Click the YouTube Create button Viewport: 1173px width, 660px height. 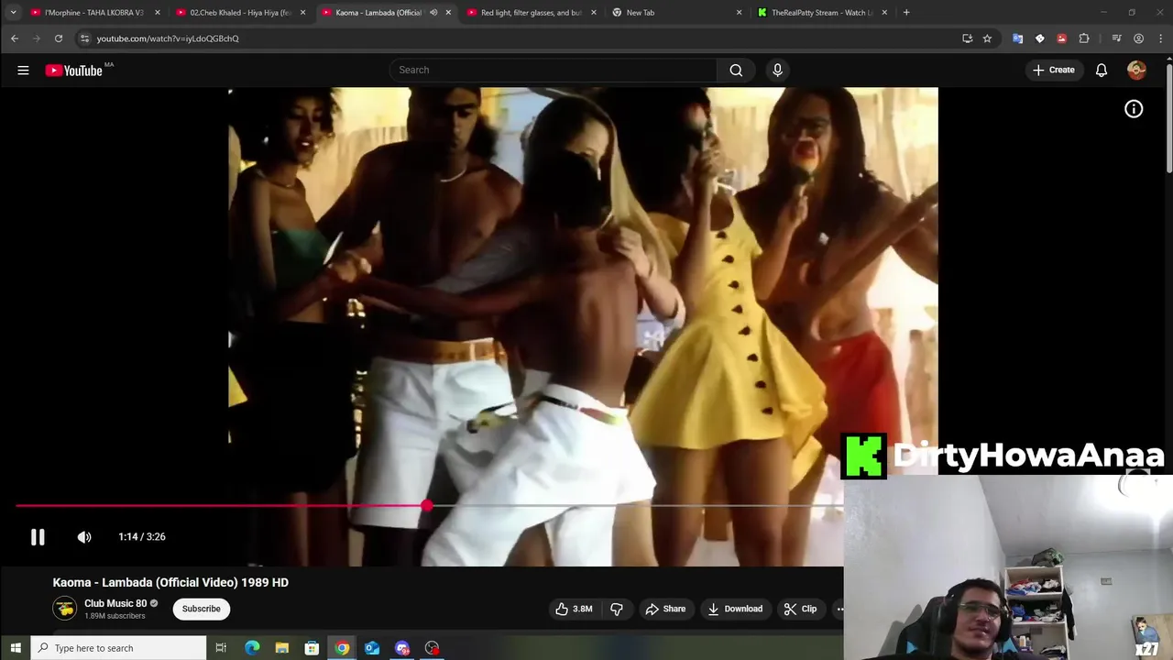pyautogui.click(x=1054, y=70)
